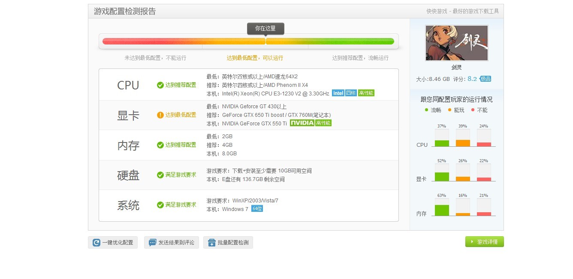Click the 极品 rating badge

tap(485, 79)
